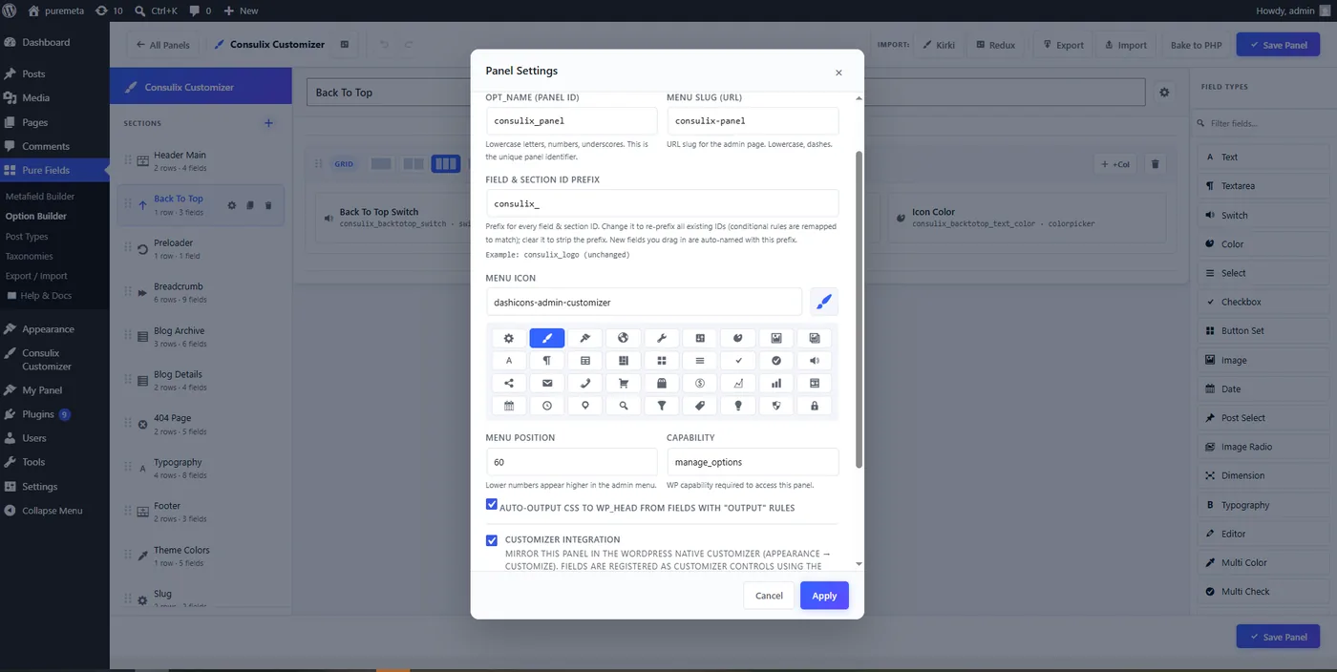Pick the gear icon in the menu icon grid
The image size is (1337, 672).
(509, 338)
